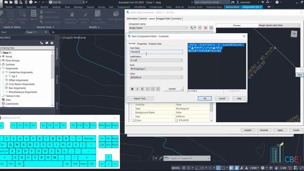Toggle Underline formatting in Text Component Editor
Image resolution: width=304 pixels, height=171 pixels.
click(x=142, y=89)
